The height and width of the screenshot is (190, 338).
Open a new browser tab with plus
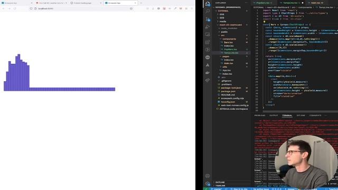141,3
